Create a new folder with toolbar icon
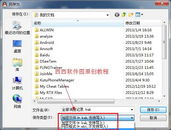 coord(131,15)
